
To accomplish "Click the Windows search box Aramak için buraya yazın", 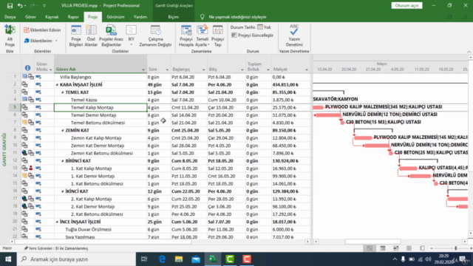I will 76,259.
